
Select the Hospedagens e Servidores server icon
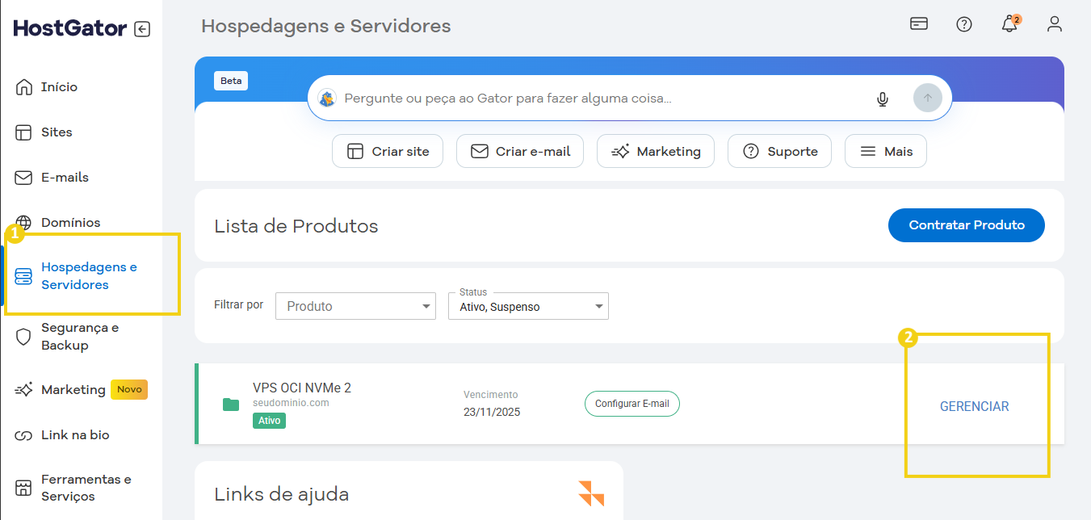tap(23, 275)
